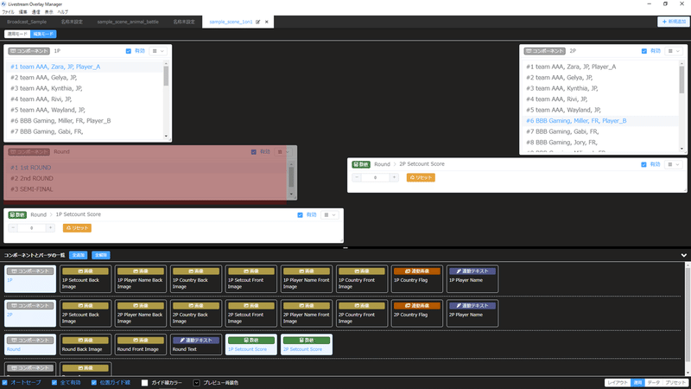The image size is (691, 389).
Task: Decrement the 2P Setcount Score stepper
Action: [357, 177]
